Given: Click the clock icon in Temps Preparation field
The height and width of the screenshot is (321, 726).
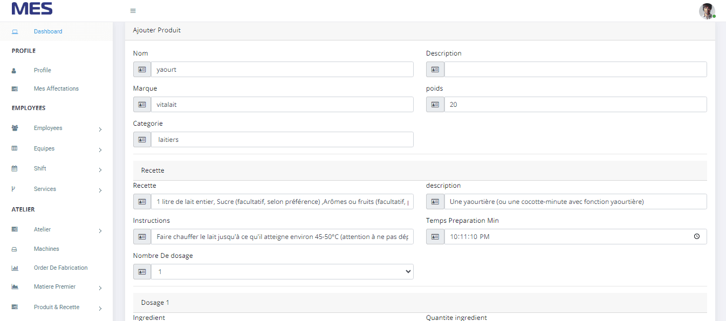Looking at the screenshot, I should click(696, 236).
